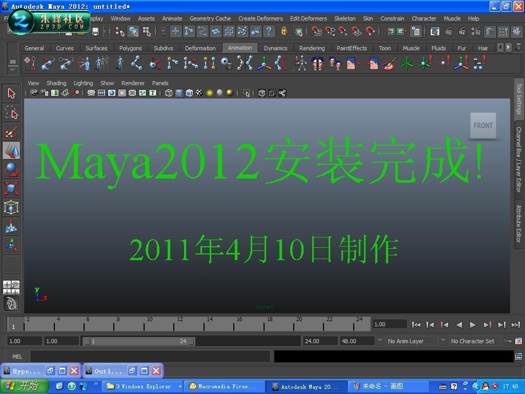
Task: Open the Shading panel menu
Action: click(x=56, y=83)
